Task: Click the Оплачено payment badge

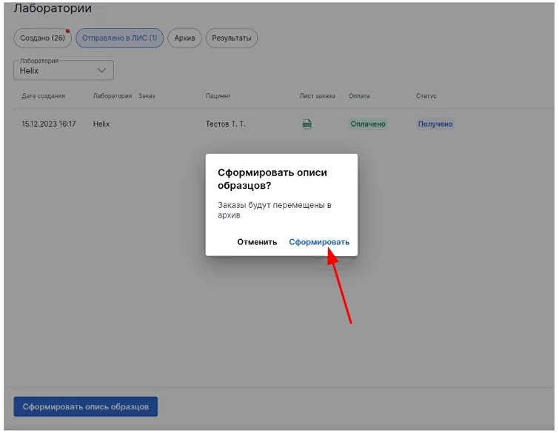Action: 368,124
